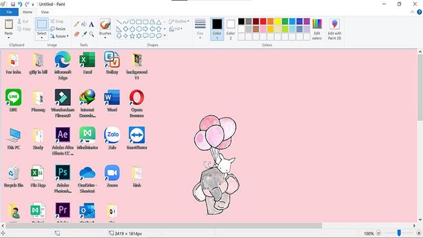Click the Resize button

58,28
